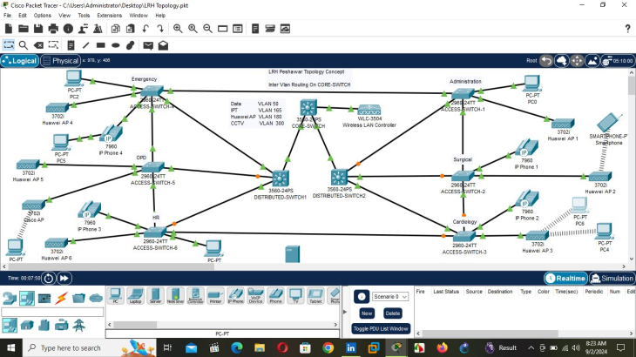Fast forward time button
The height and width of the screenshot is (357, 636).
pos(64,279)
